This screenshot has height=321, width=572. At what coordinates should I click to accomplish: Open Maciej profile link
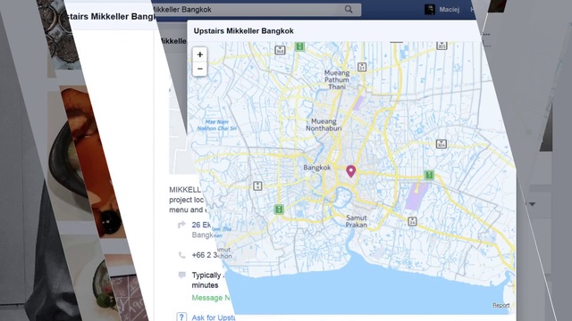coord(449,10)
